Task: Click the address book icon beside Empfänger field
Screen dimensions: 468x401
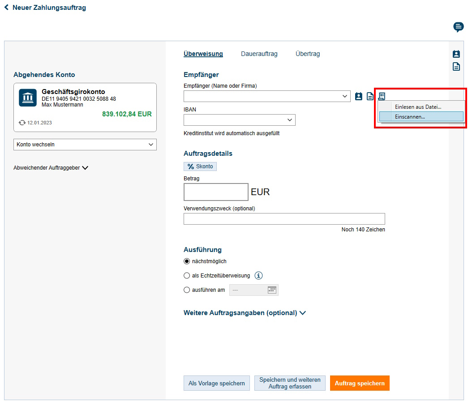Action: pos(359,96)
